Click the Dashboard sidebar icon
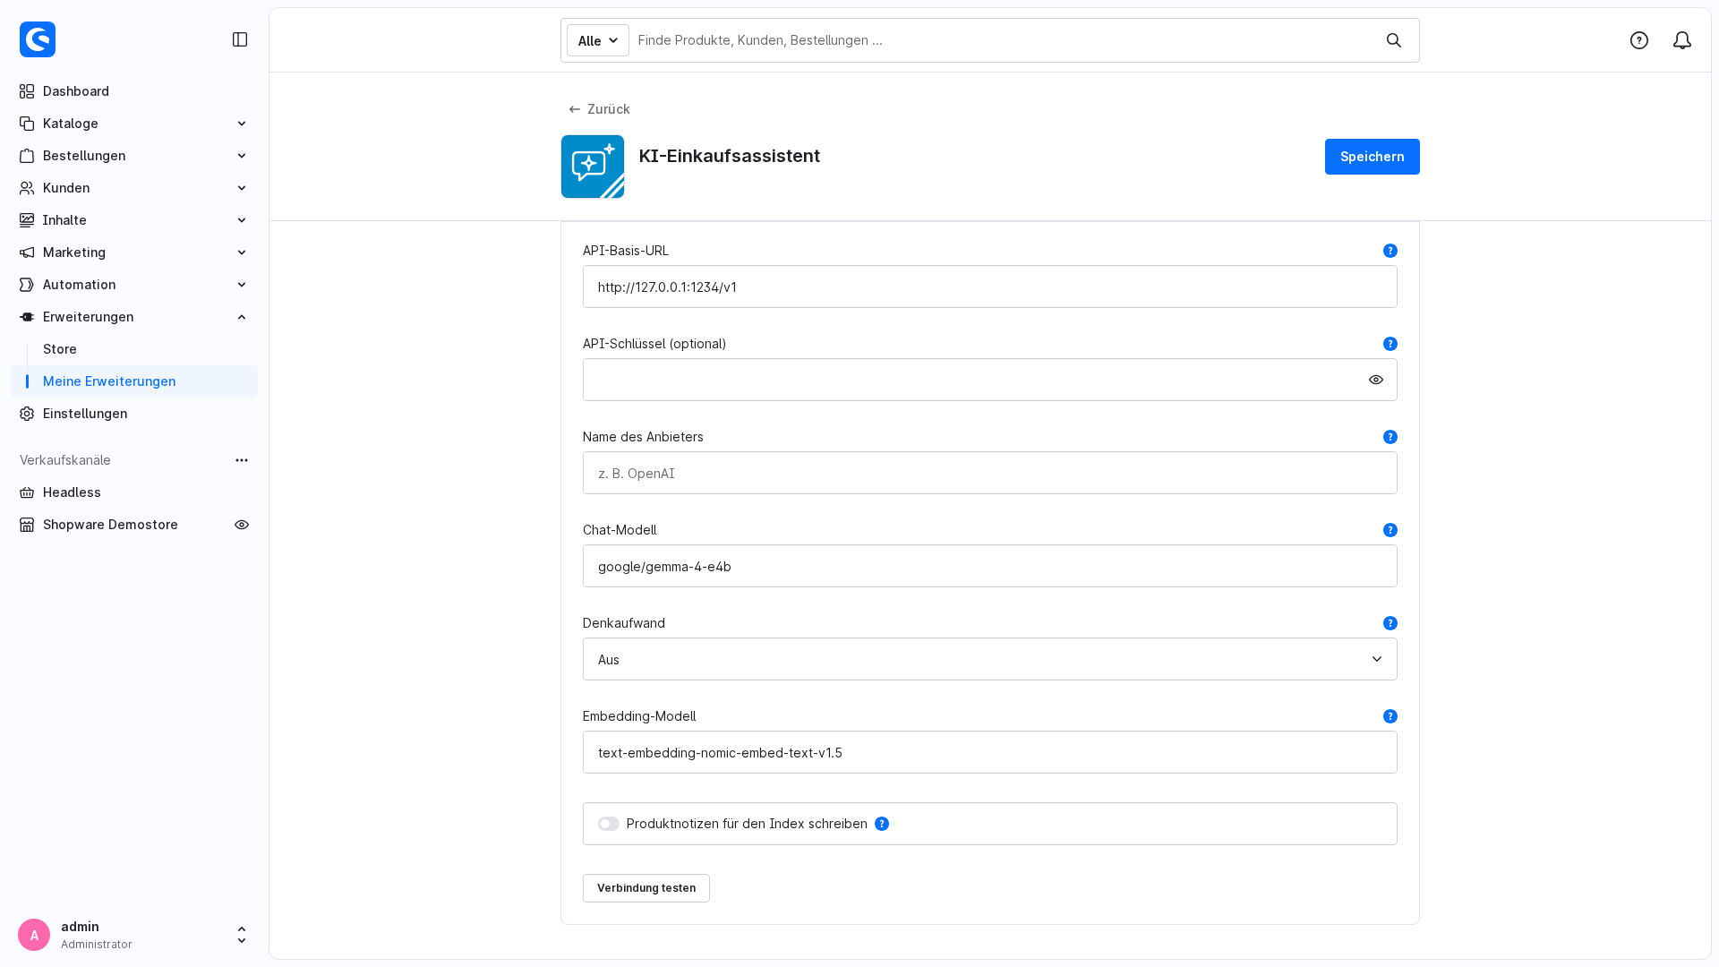 (27, 91)
